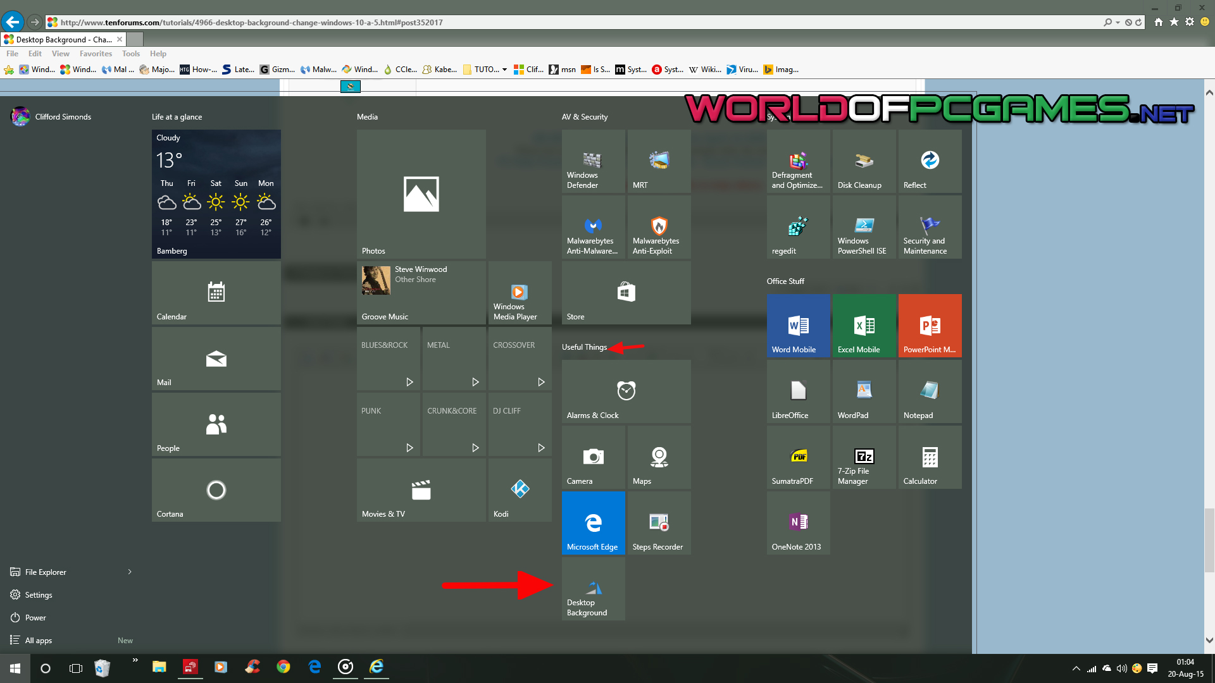
Task: Select Favorites menu in Internet Explorer
Action: click(x=94, y=53)
